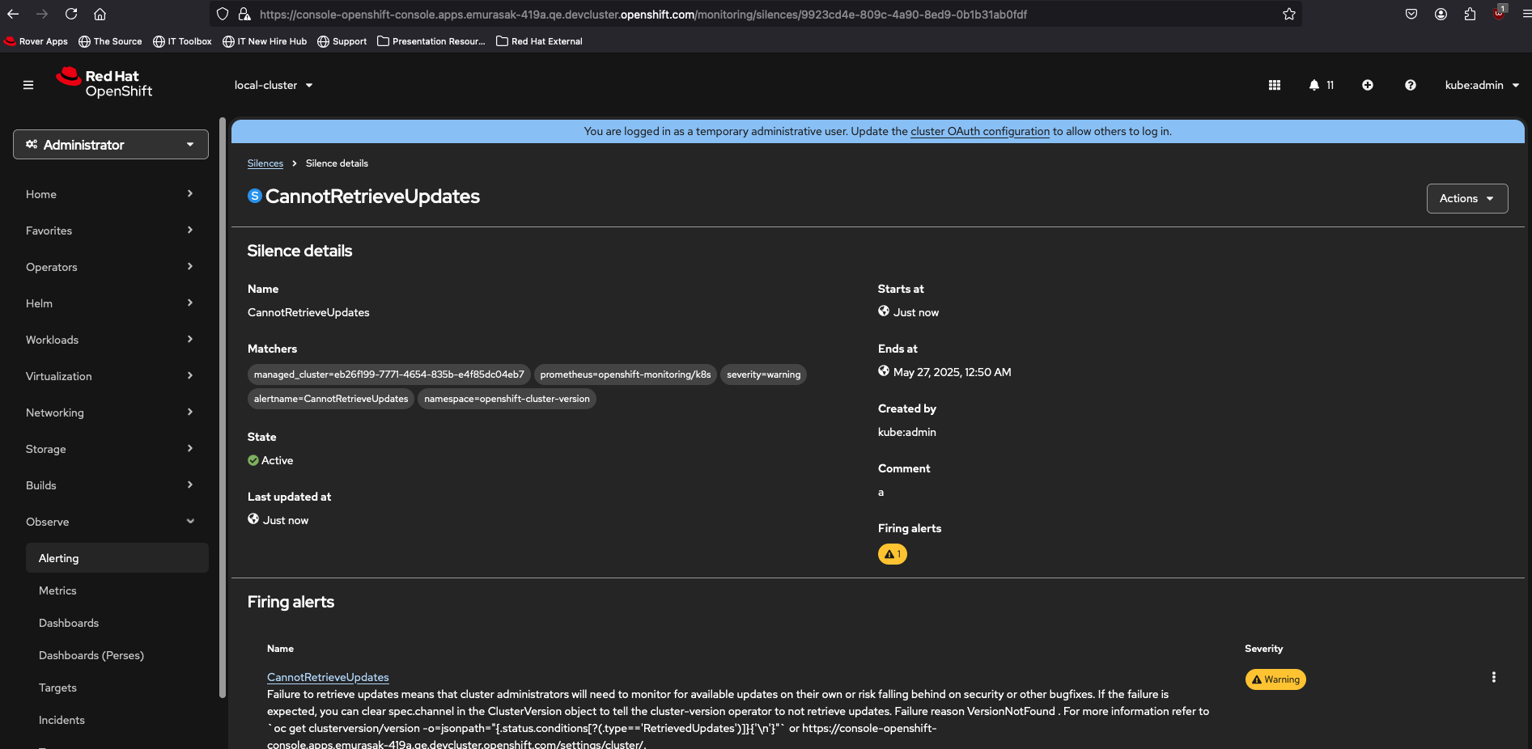Click the firing alerts warning badge showing 1

[x=893, y=554]
